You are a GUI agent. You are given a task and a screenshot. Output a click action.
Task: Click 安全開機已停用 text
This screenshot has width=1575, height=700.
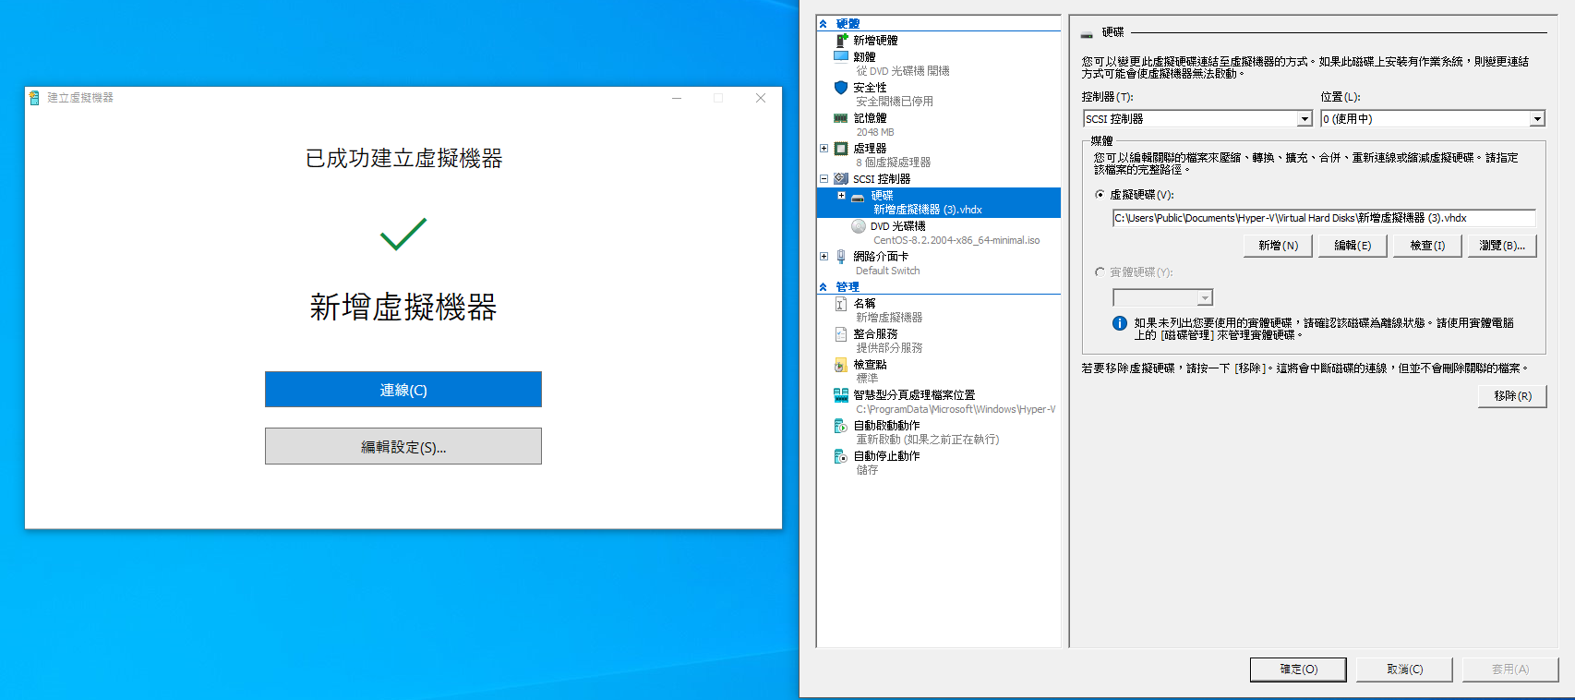tap(894, 102)
